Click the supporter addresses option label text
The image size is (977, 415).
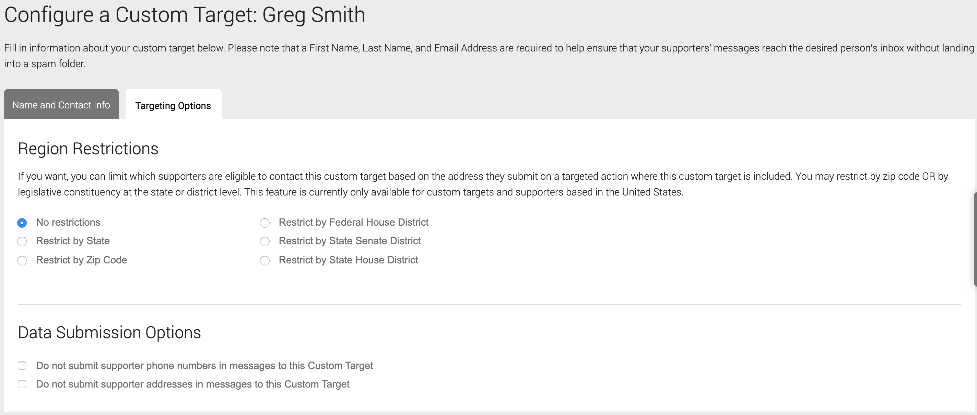193,384
